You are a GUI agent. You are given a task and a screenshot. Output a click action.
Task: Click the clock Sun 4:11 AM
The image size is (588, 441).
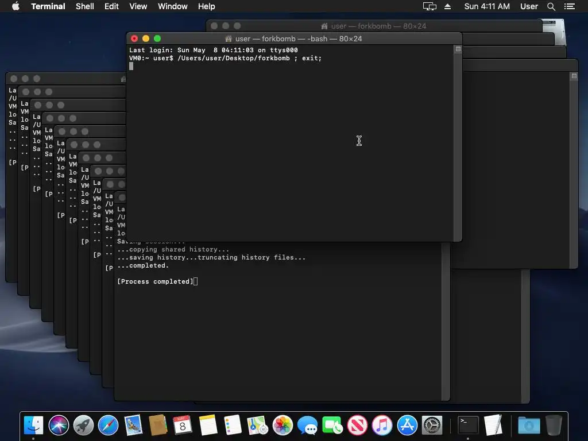coord(487,6)
